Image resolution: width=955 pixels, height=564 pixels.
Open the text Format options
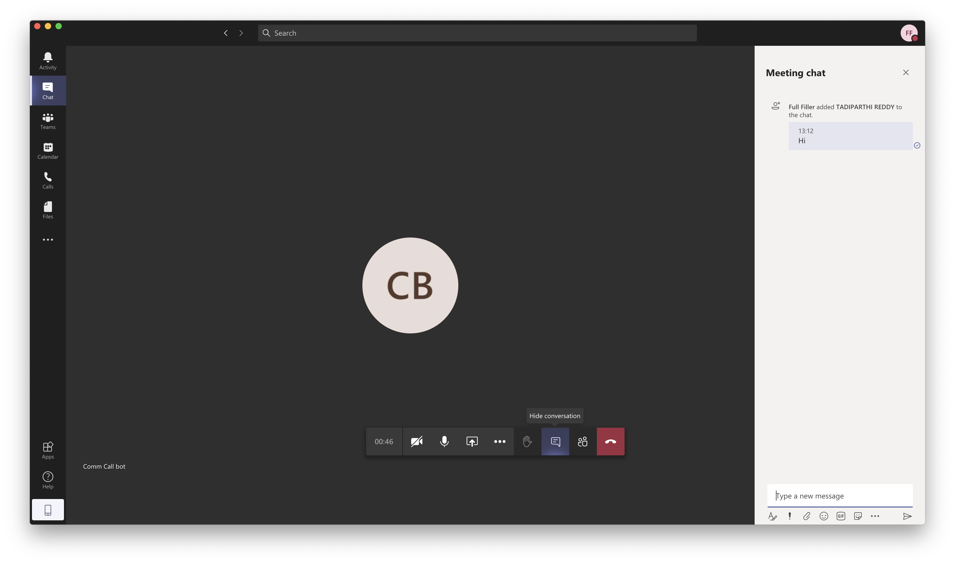[x=772, y=516]
